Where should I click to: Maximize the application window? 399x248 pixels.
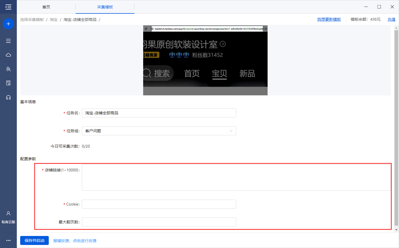[379, 7]
